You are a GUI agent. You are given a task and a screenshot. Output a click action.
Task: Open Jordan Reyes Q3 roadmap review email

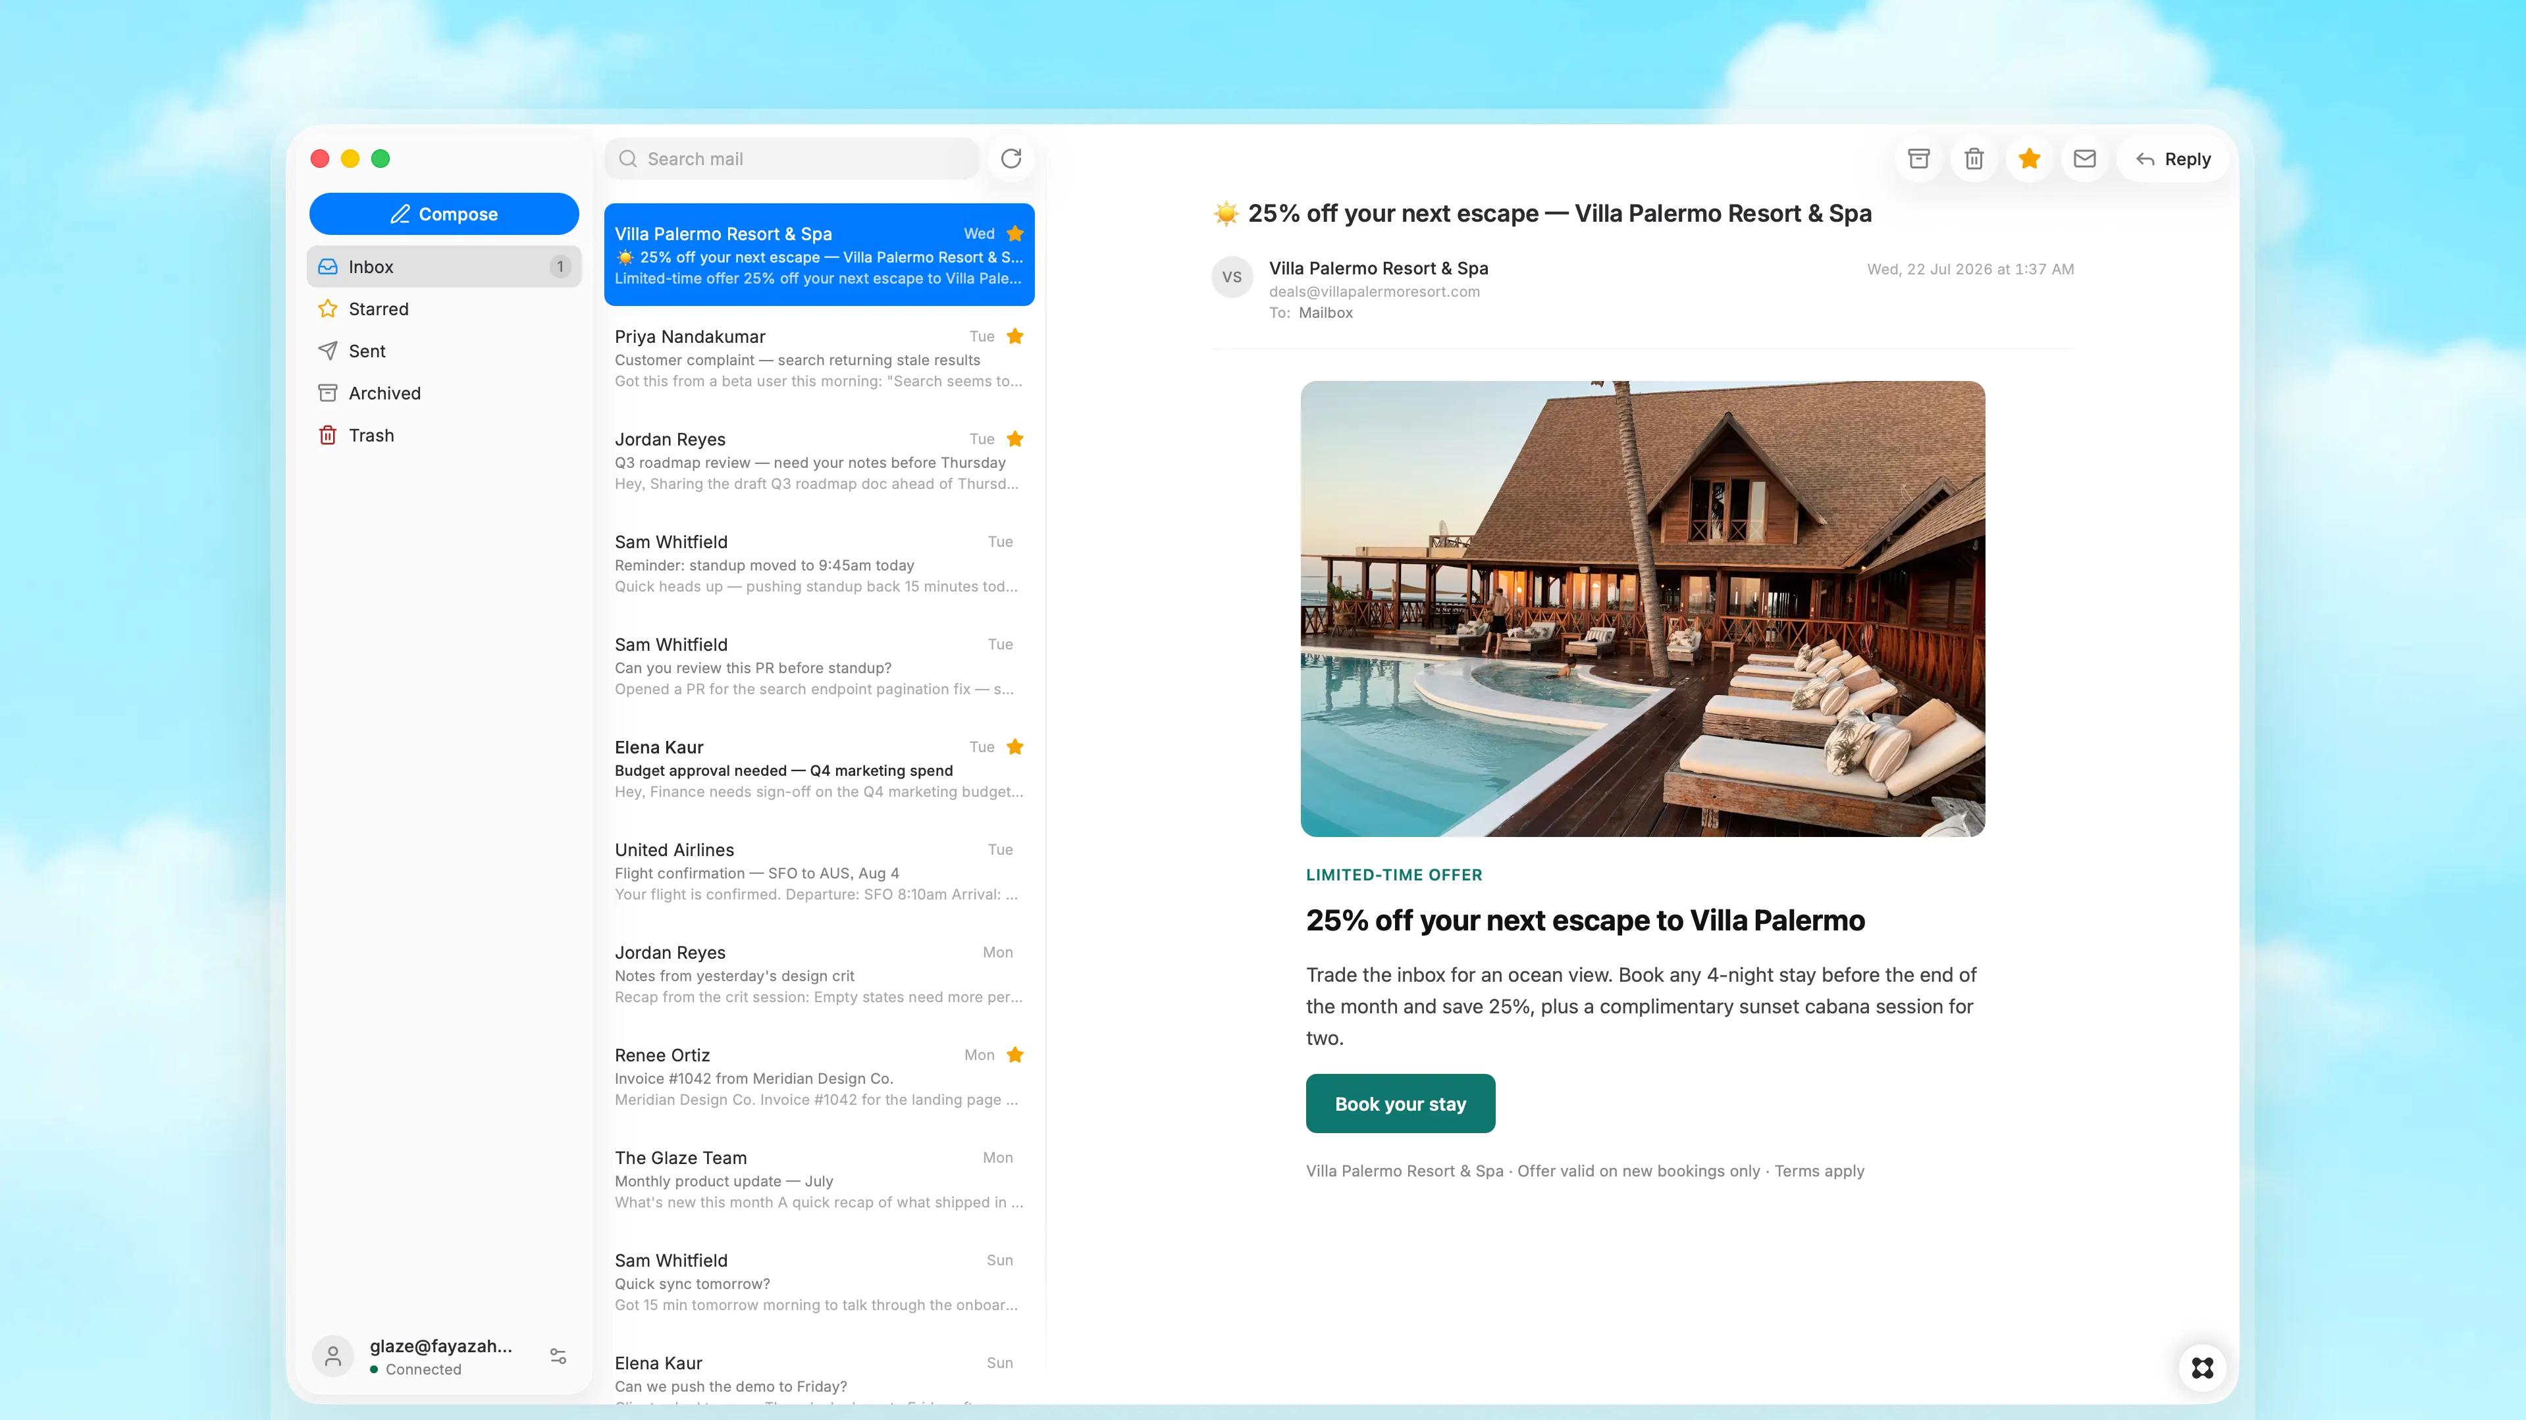819,461
